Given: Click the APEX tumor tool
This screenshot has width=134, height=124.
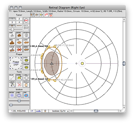Looking at the screenshot, I should pyautogui.click(x=12, y=42).
